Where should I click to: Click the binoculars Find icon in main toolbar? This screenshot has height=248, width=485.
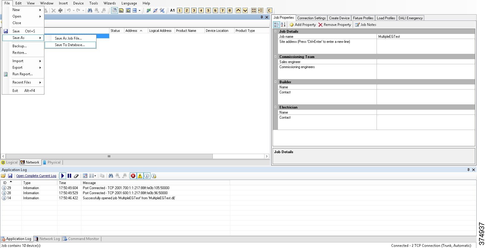click(x=90, y=10)
